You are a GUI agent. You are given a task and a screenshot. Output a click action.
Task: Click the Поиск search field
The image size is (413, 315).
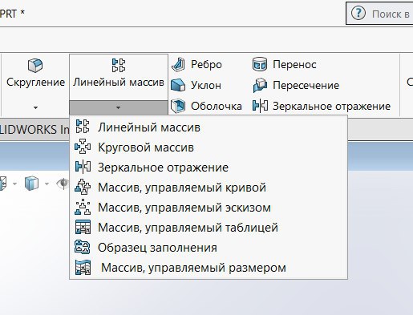[x=379, y=14]
